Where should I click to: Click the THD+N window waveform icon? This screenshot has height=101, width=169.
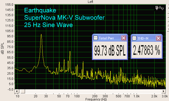coord(134,38)
